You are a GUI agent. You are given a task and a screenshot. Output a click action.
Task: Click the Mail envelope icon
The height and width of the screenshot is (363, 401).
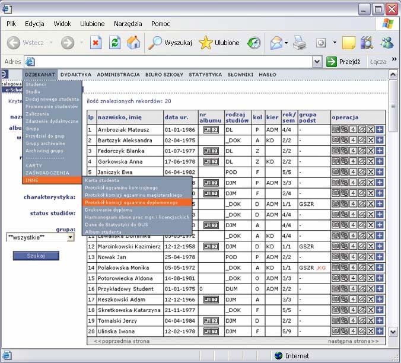point(276,43)
